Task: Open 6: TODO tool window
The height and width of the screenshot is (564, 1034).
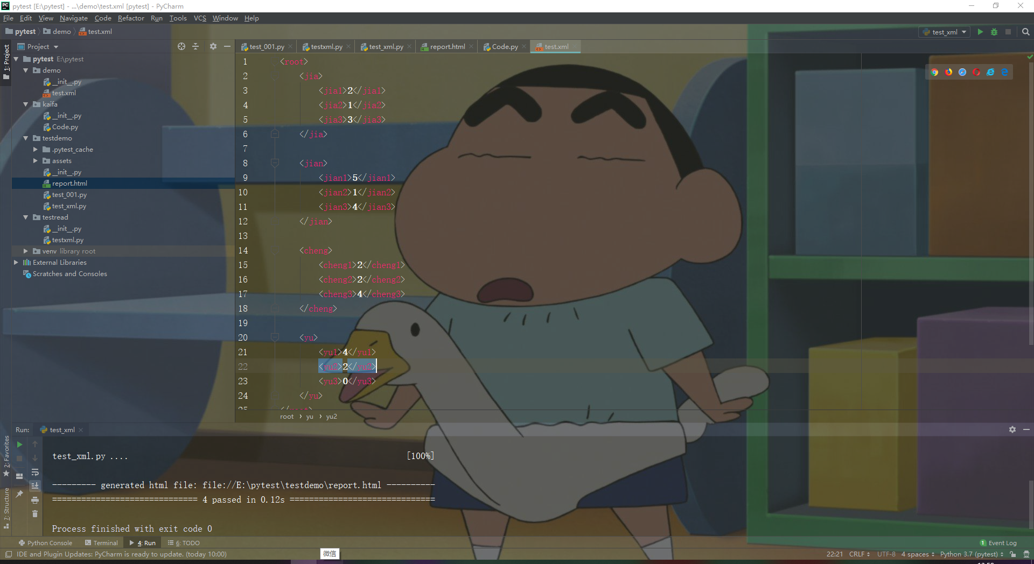Action: tap(184, 543)
